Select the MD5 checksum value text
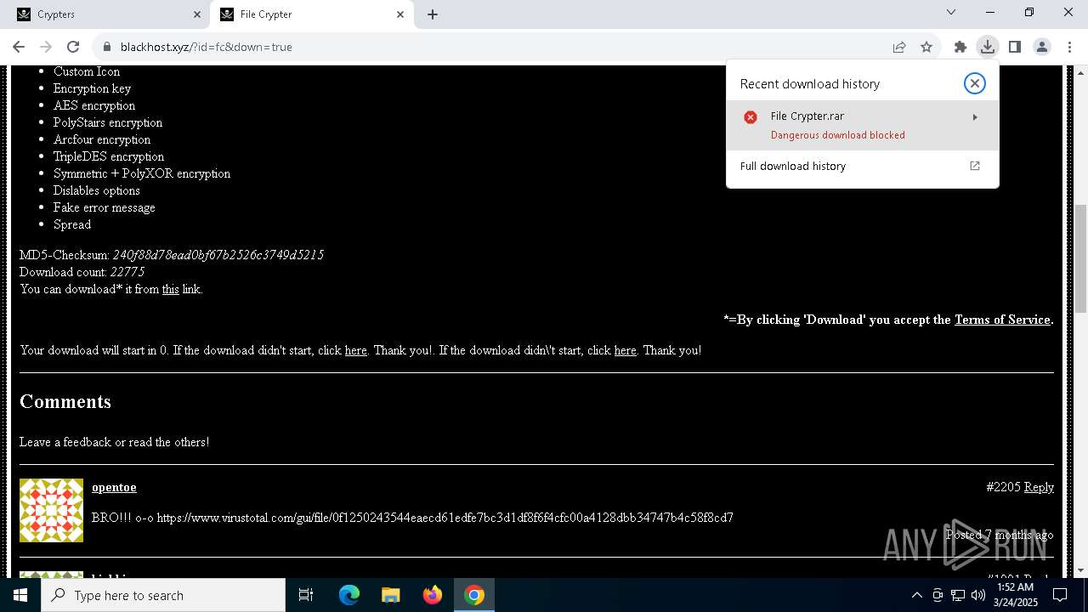 (x=218, y=255)
